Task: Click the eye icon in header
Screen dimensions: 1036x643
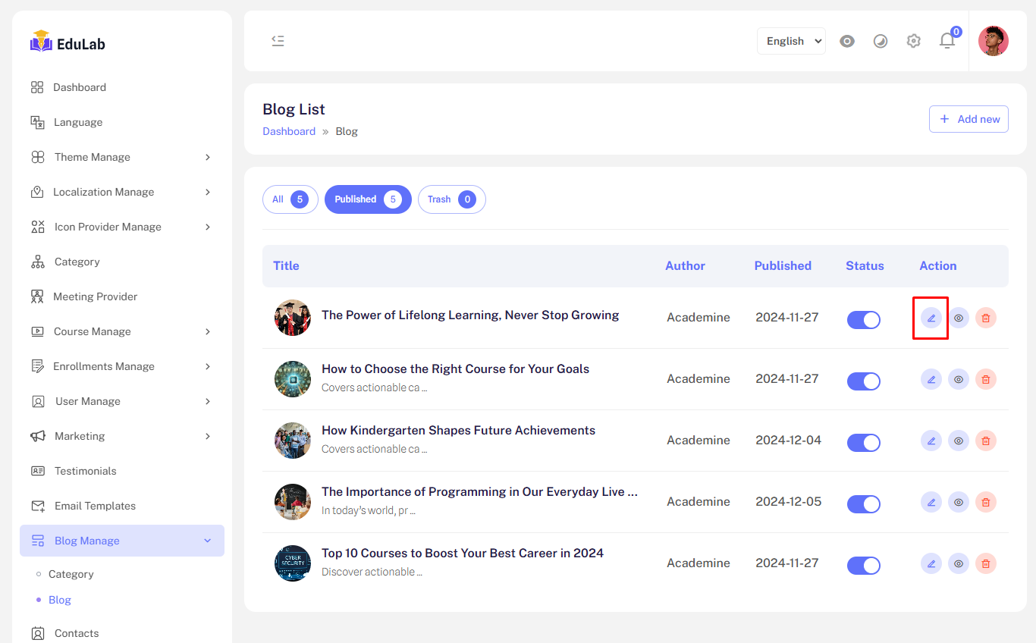Action: [x=847, y=41]
